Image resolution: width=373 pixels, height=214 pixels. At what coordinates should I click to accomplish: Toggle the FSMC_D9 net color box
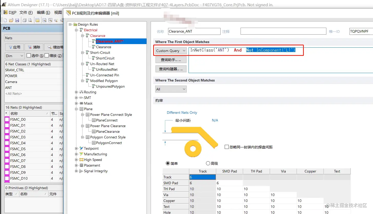pos(7,173)
